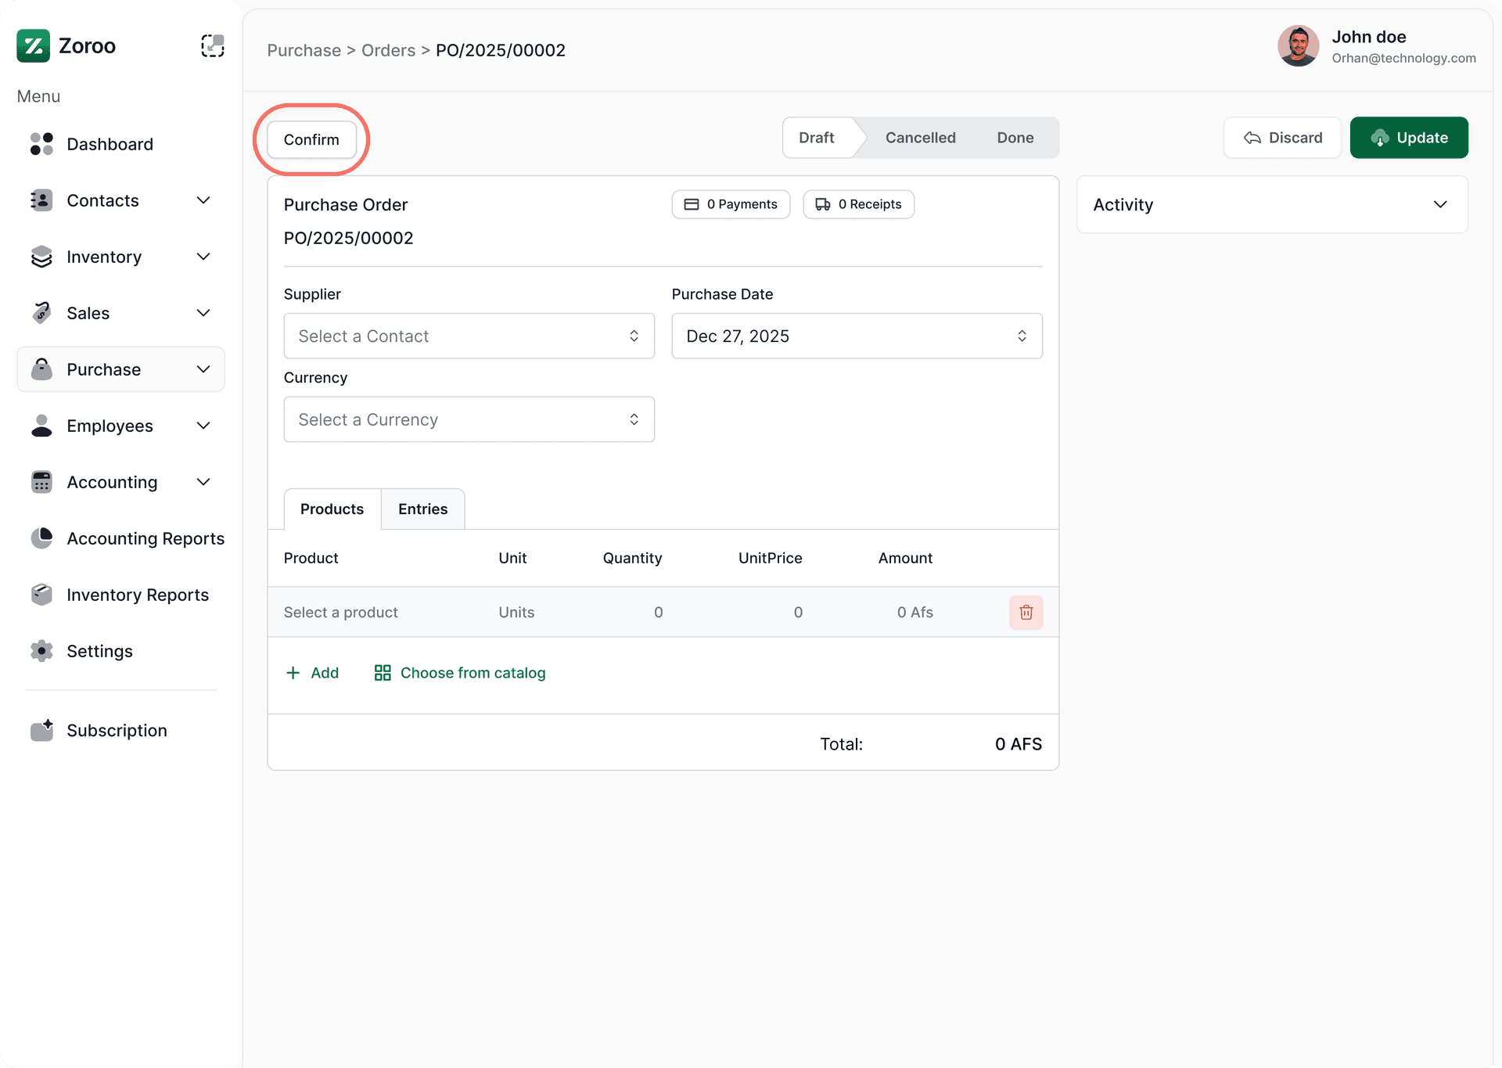Go to Settings gear menu item

point(99,651)
